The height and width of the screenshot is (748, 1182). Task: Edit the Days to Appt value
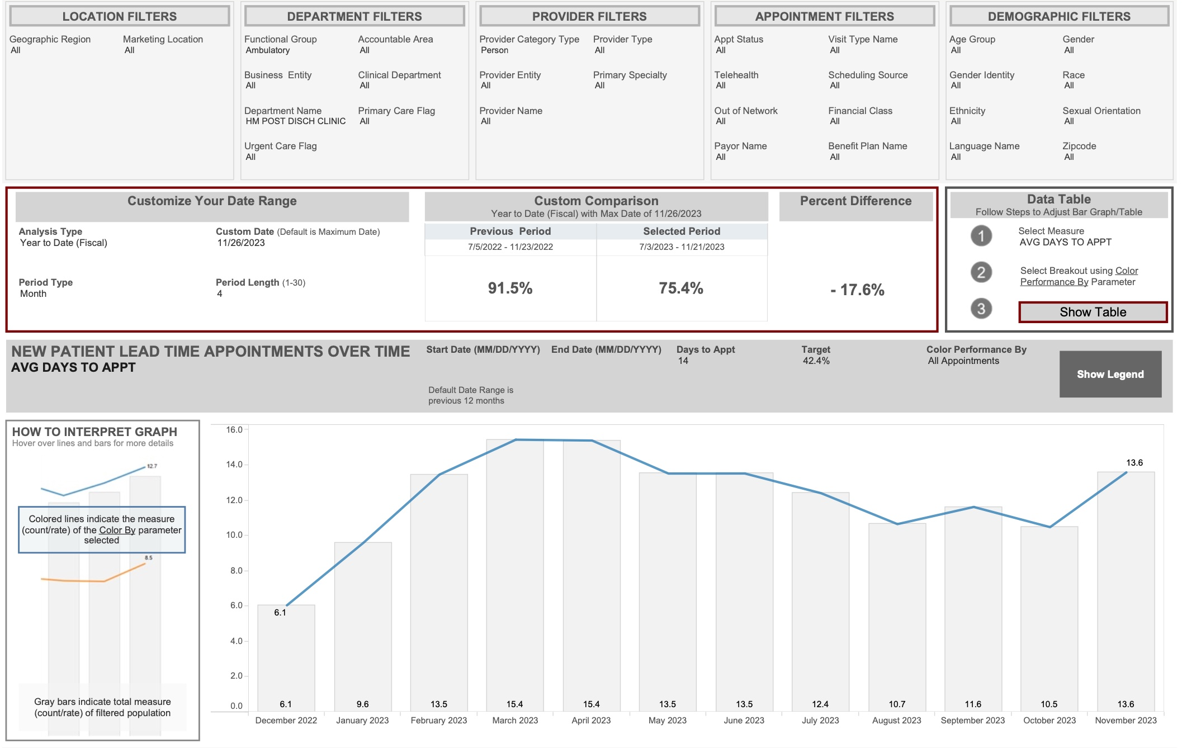coord(683,361)
